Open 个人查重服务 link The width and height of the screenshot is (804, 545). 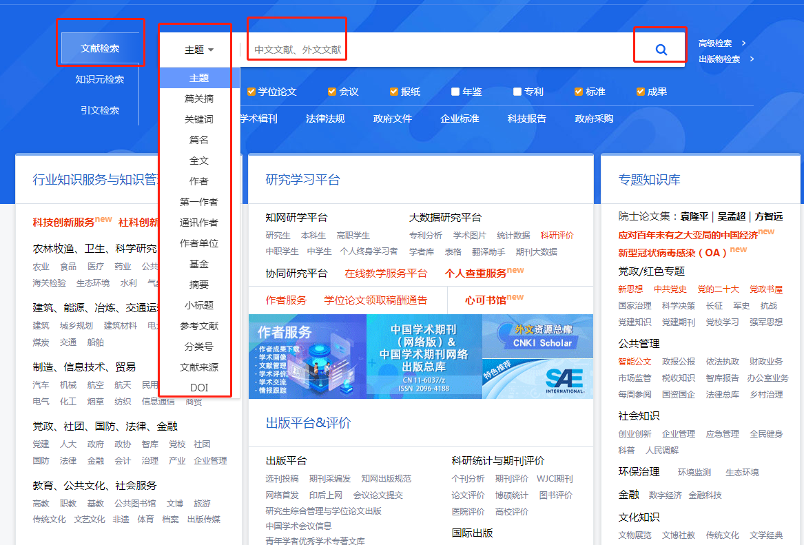click(x=475, y=274)
